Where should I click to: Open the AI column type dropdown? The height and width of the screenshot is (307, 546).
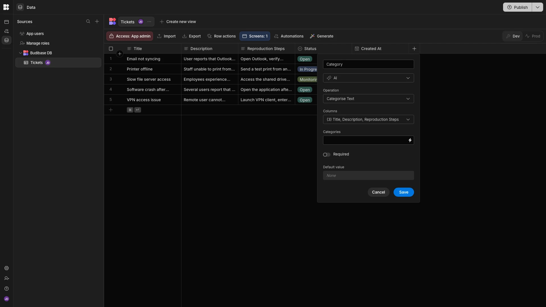[368, 78]
